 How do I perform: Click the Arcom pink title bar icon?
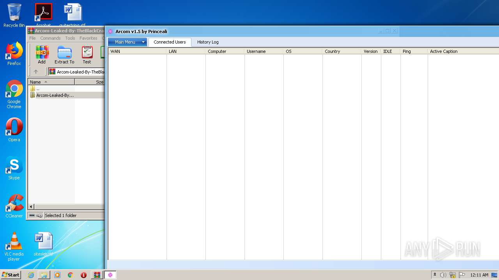(110, 31)
